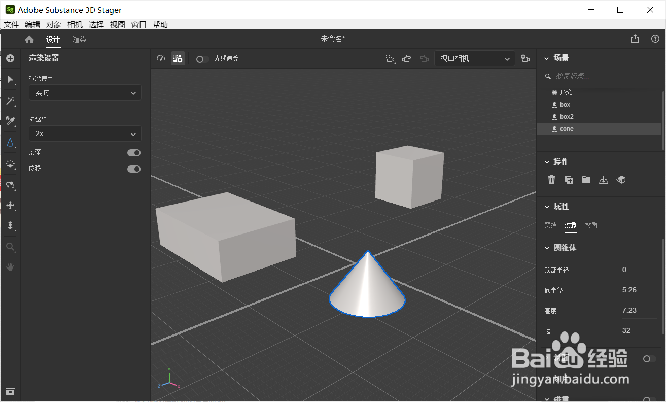
Task: Open the help question mark icon
Action: pyautogui.click(x=655, y=39)
